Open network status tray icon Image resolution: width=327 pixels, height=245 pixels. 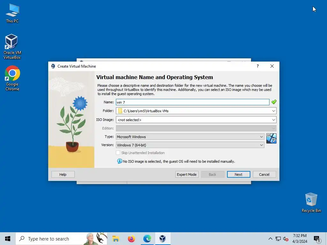(278, 239)
